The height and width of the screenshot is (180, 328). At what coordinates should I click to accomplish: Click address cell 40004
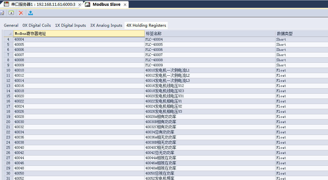point(79,39)
